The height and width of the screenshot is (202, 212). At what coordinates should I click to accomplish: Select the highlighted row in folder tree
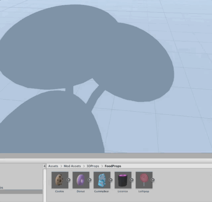(x=21, y=192)
